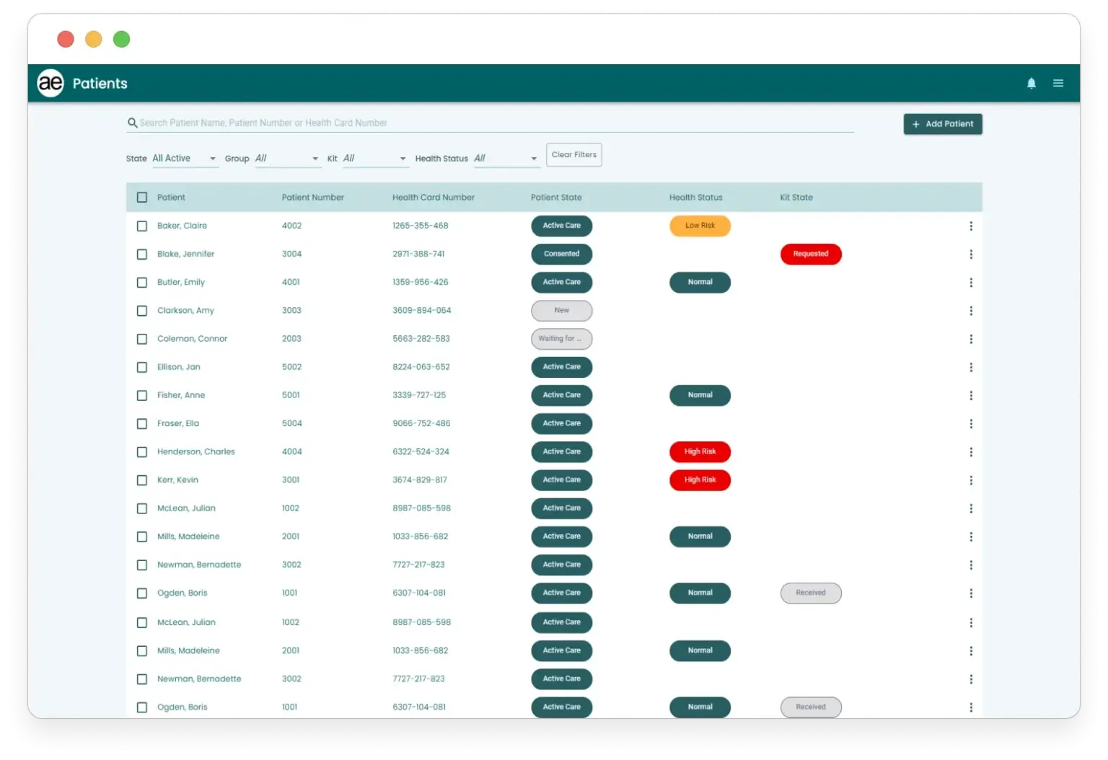Open the Health Status filter dropdown
1108x760 pixels.
pyautogui.click(x=506, y=158)
